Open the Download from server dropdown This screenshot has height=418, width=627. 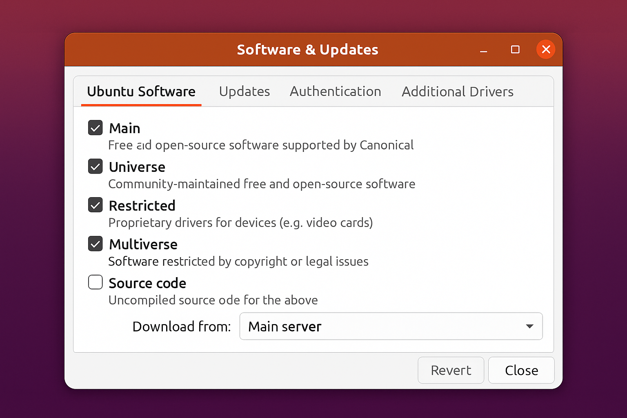[x=391, y=326]
